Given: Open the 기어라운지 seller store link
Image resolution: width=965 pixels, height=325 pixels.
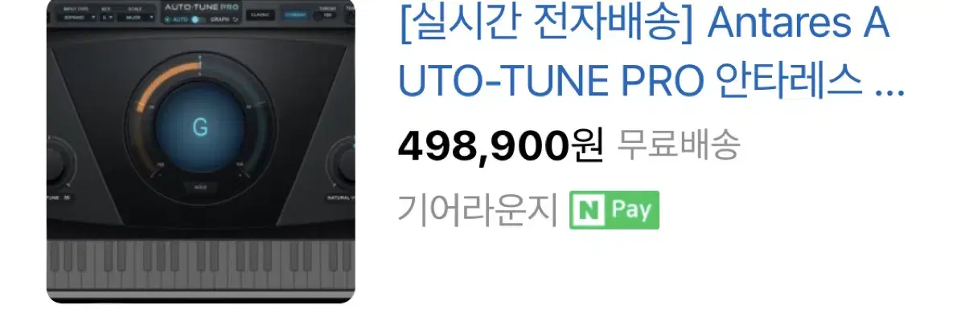Looking at the screenshot, I should pos(478,210).
